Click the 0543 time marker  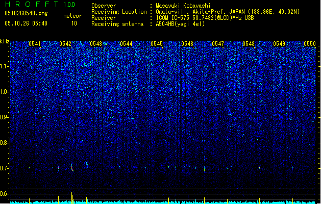[x=96, y=44]
